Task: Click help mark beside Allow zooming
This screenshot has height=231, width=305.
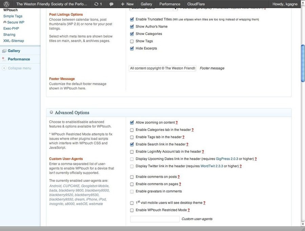Action: pos(177,122)
